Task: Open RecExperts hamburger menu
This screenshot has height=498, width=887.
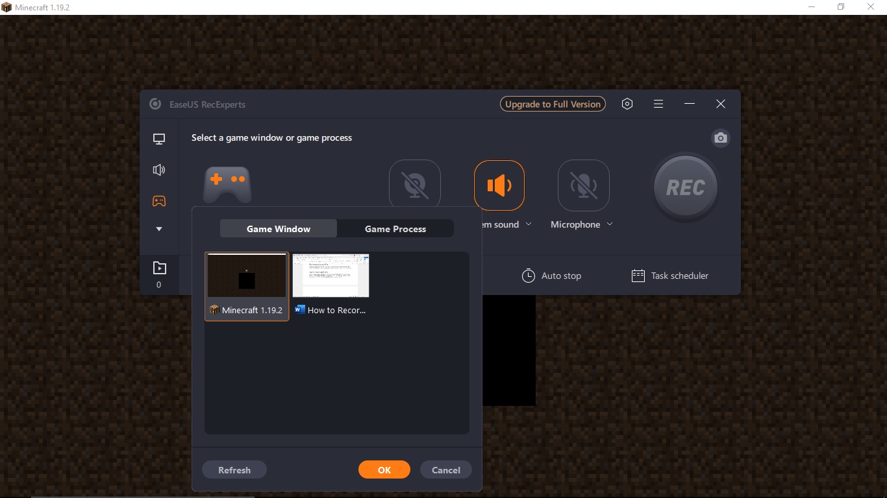Action: tap(658, 104)
